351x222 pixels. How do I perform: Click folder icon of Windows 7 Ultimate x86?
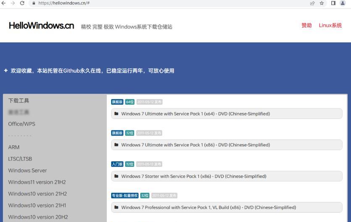(x=116, y=145)
